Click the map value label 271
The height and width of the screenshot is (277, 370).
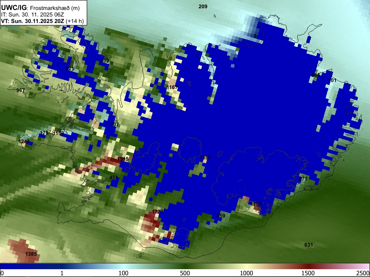pyautogui.click(x=303, y=179)
